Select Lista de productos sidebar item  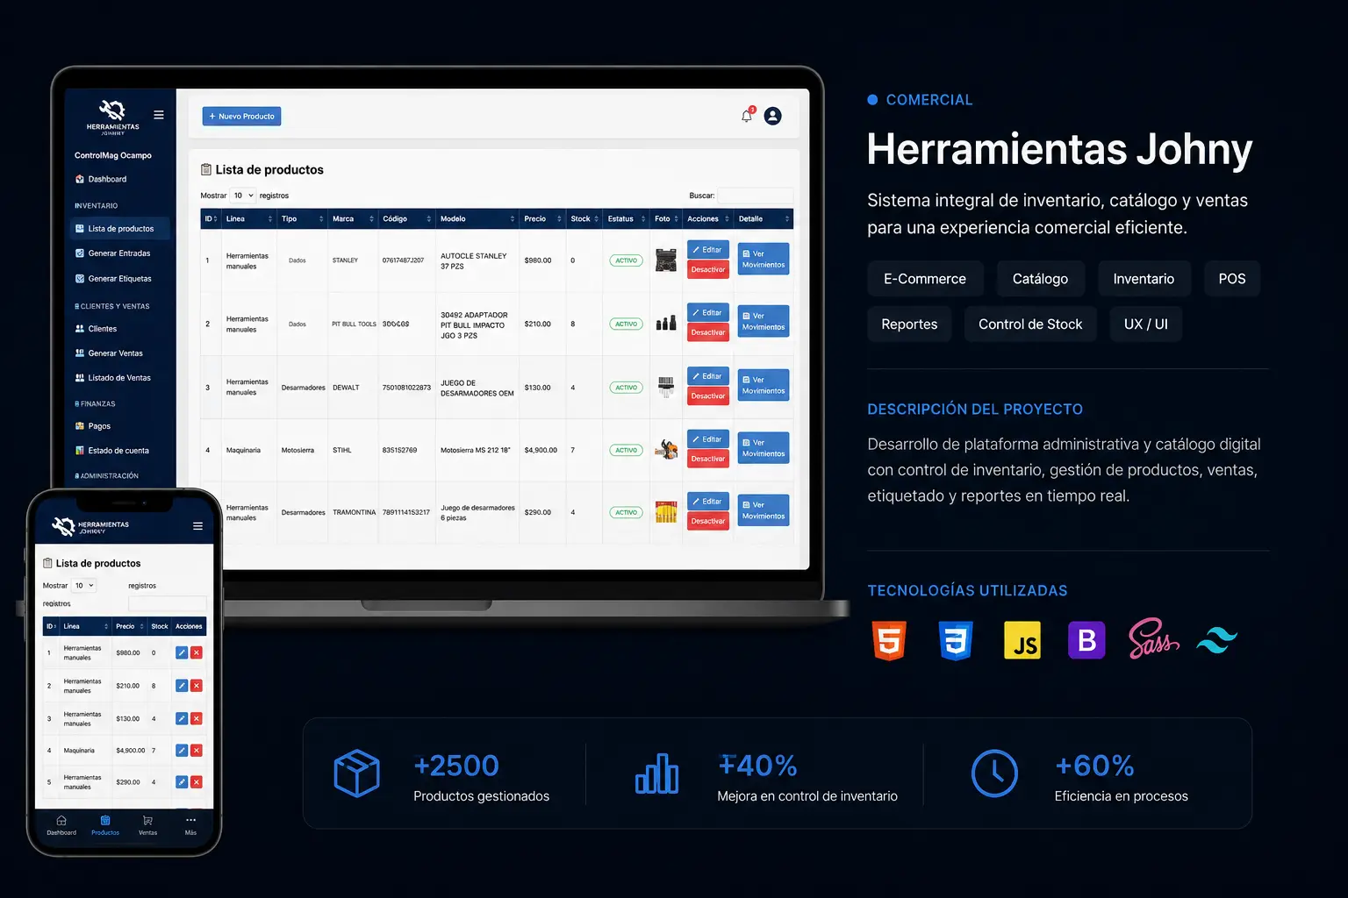coord(119,229)
